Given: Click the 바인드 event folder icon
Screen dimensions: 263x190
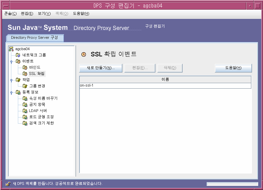Looking at the screenshot, I should (25, 67).
